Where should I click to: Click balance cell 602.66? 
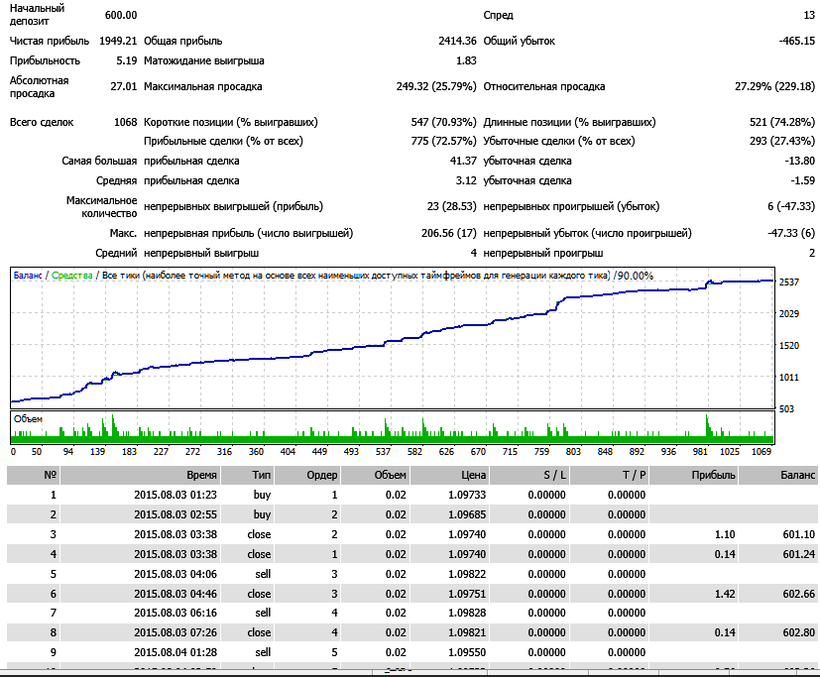(798, 595)
